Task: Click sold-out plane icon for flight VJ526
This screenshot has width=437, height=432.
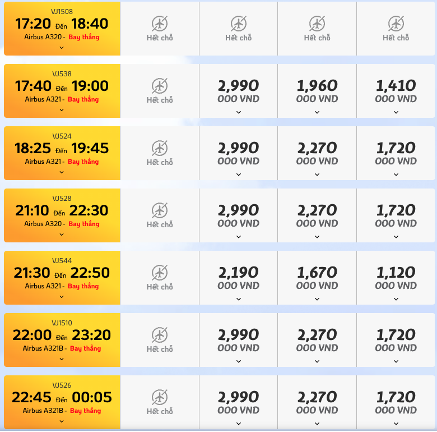Action: 160,397
